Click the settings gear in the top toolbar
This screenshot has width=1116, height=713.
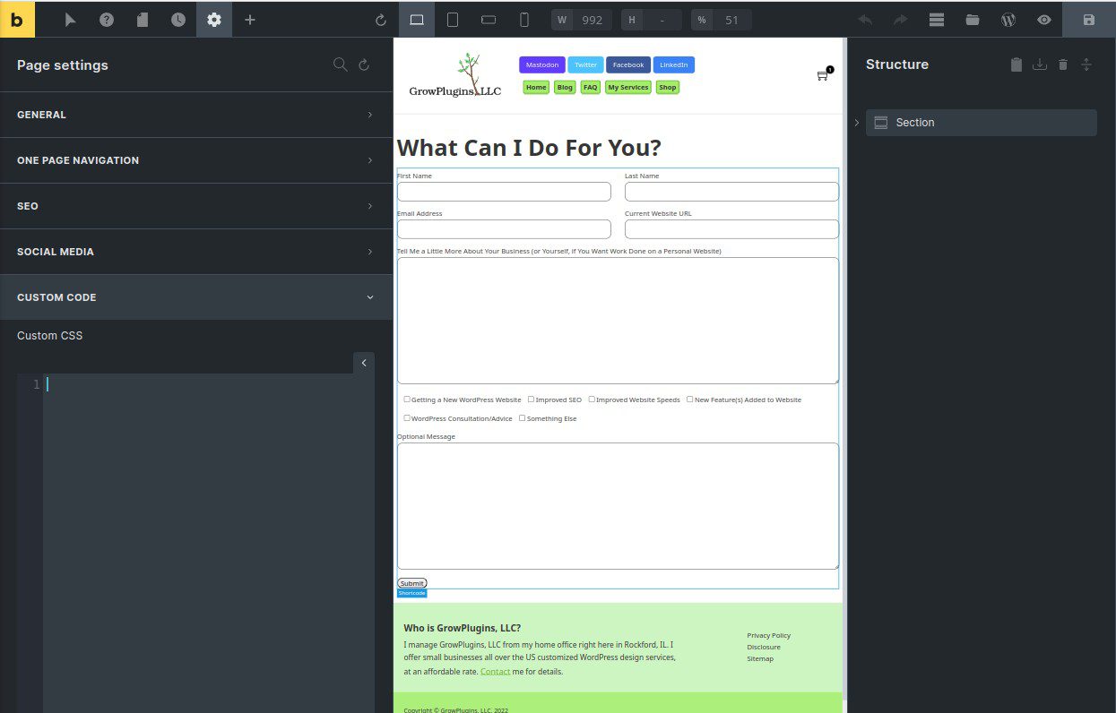[213, 19]
